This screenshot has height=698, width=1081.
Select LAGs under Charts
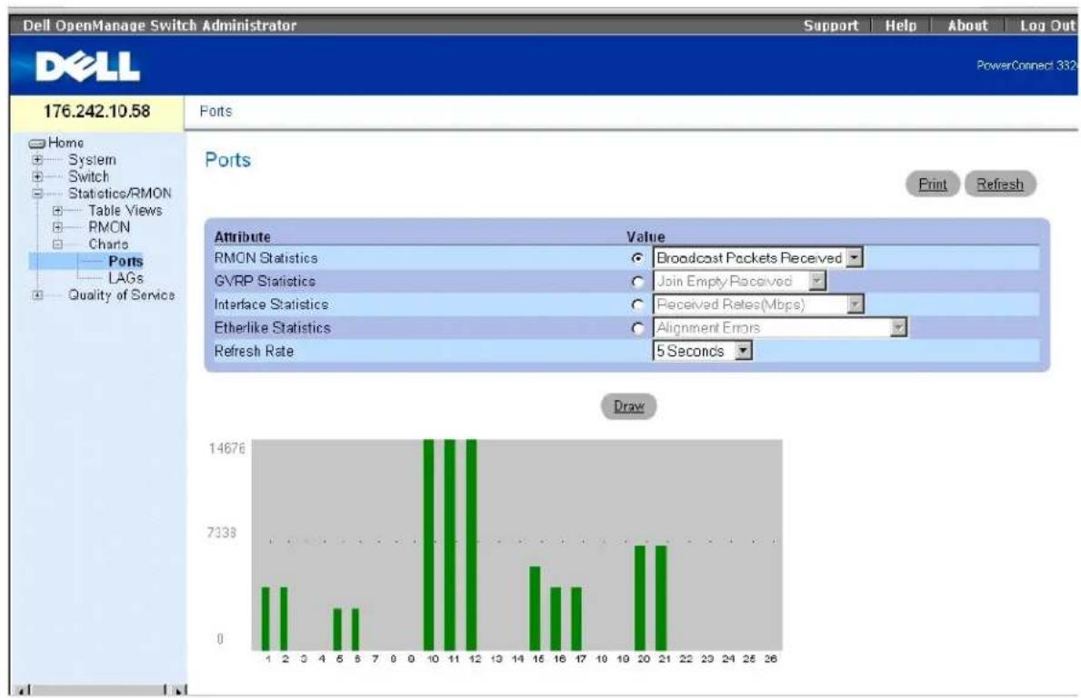pyautogui.click(x=125, y=278)
